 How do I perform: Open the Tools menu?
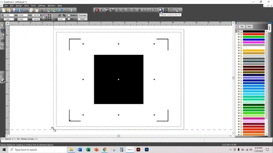[33, 6]
